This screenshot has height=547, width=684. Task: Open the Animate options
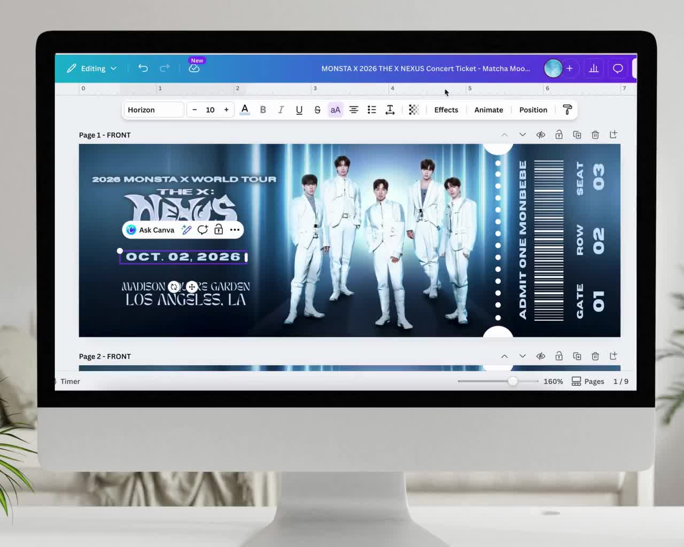click(x=489, y=110)
